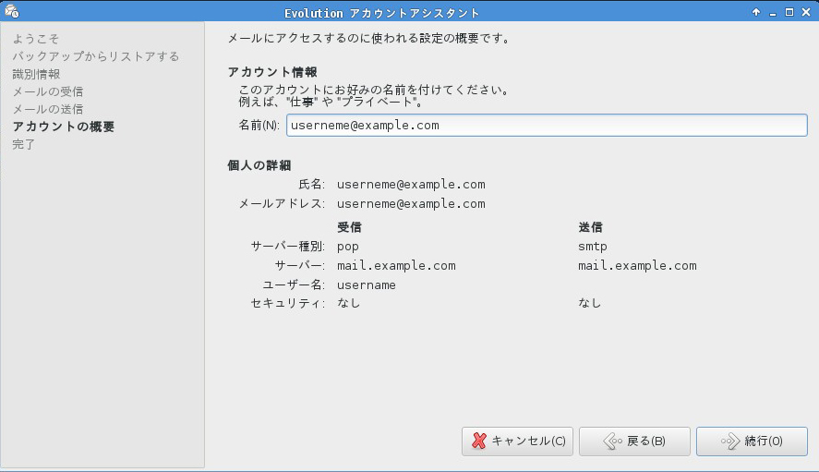Viewport: 819px width, 472px height.
Task: Click the red X icon on キャンセル button
Action: [478, 442]
